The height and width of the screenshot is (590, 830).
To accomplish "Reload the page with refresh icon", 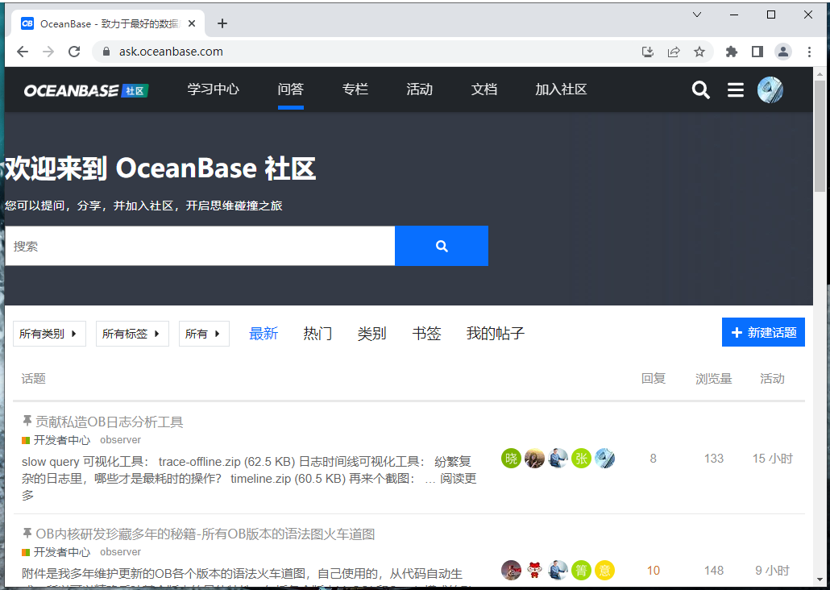I will [74, 52].
